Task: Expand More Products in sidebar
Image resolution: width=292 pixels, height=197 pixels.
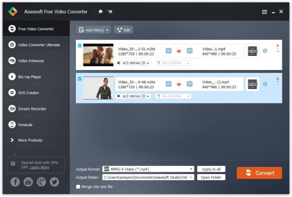Action: (x=36, y=140)
